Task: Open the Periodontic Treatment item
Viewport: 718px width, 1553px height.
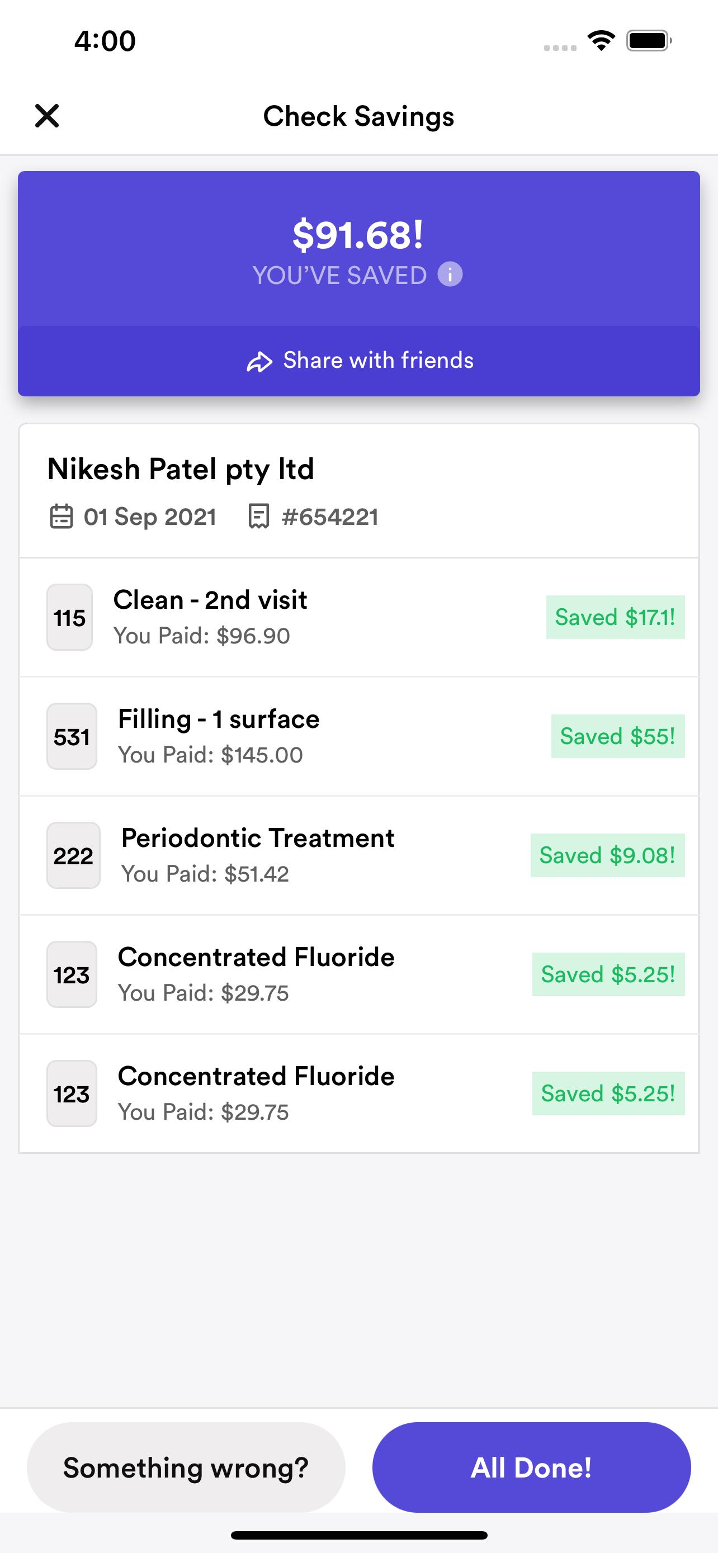Action: click(358, 855)
